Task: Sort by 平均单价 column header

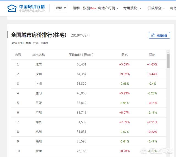Action: point(81,55)
